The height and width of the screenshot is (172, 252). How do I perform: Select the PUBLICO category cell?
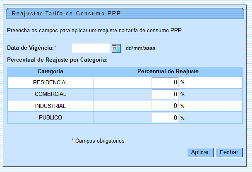[x=50, y=118]
